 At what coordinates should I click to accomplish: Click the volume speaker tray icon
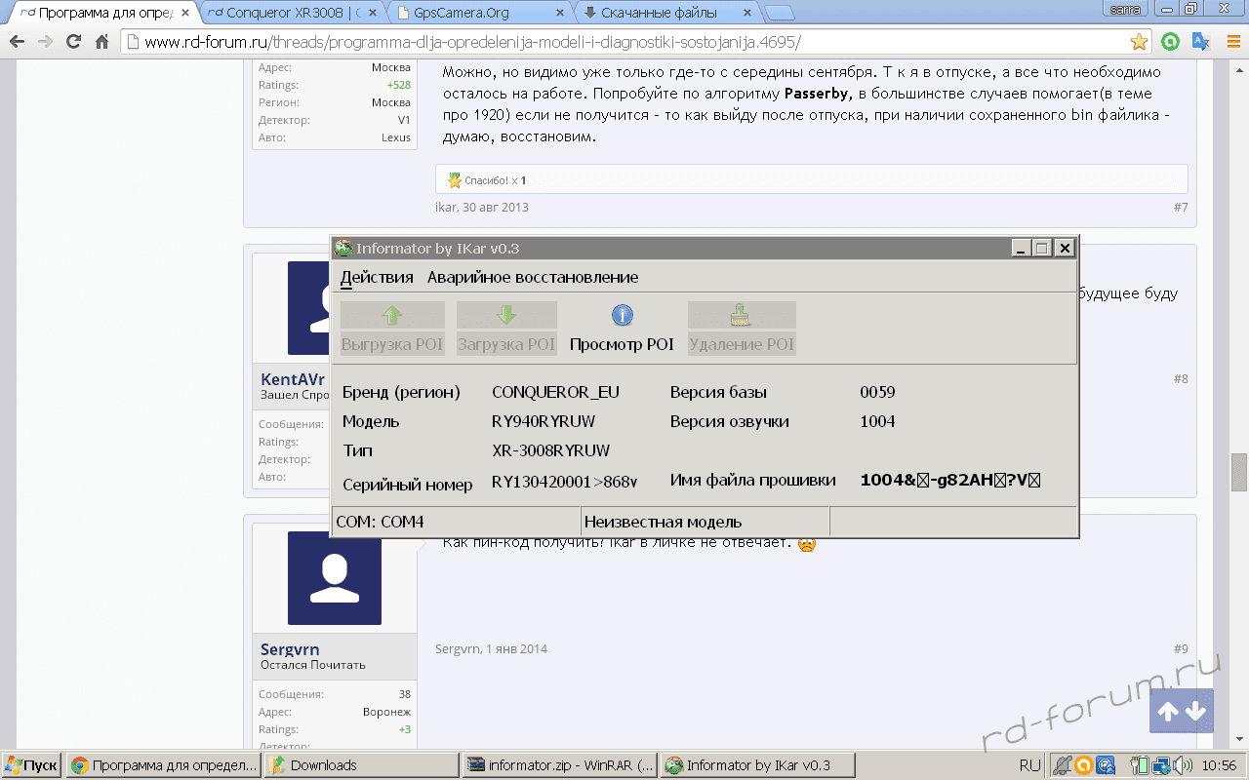pyautogui.click(x=1182, y=765)
